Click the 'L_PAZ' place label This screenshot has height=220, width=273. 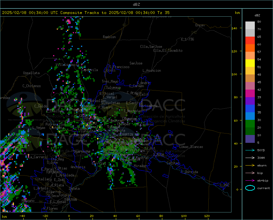point(225,185)
